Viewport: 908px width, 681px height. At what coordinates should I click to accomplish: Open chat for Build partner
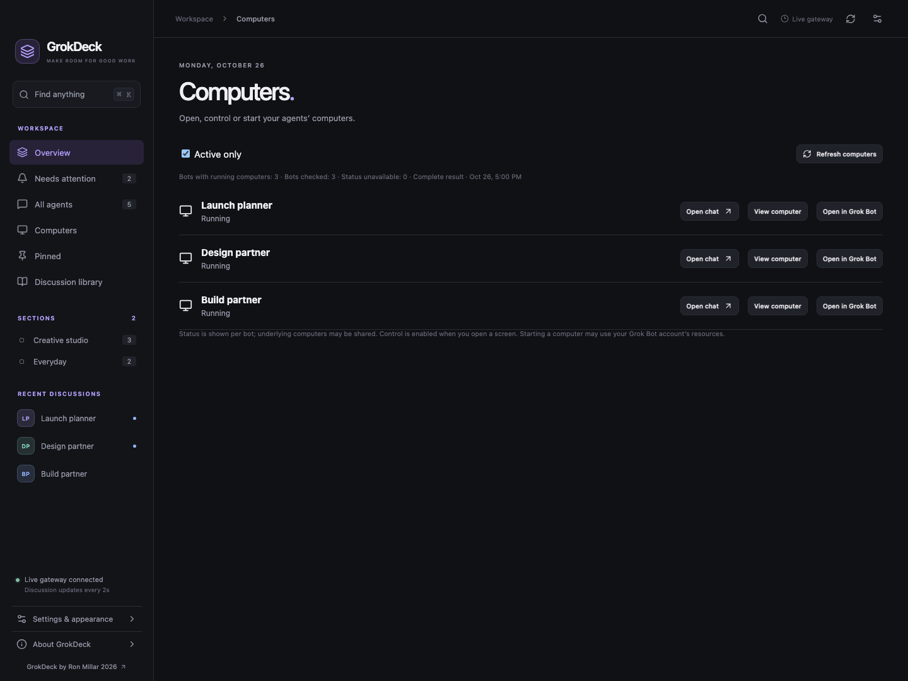pos(709,306)
